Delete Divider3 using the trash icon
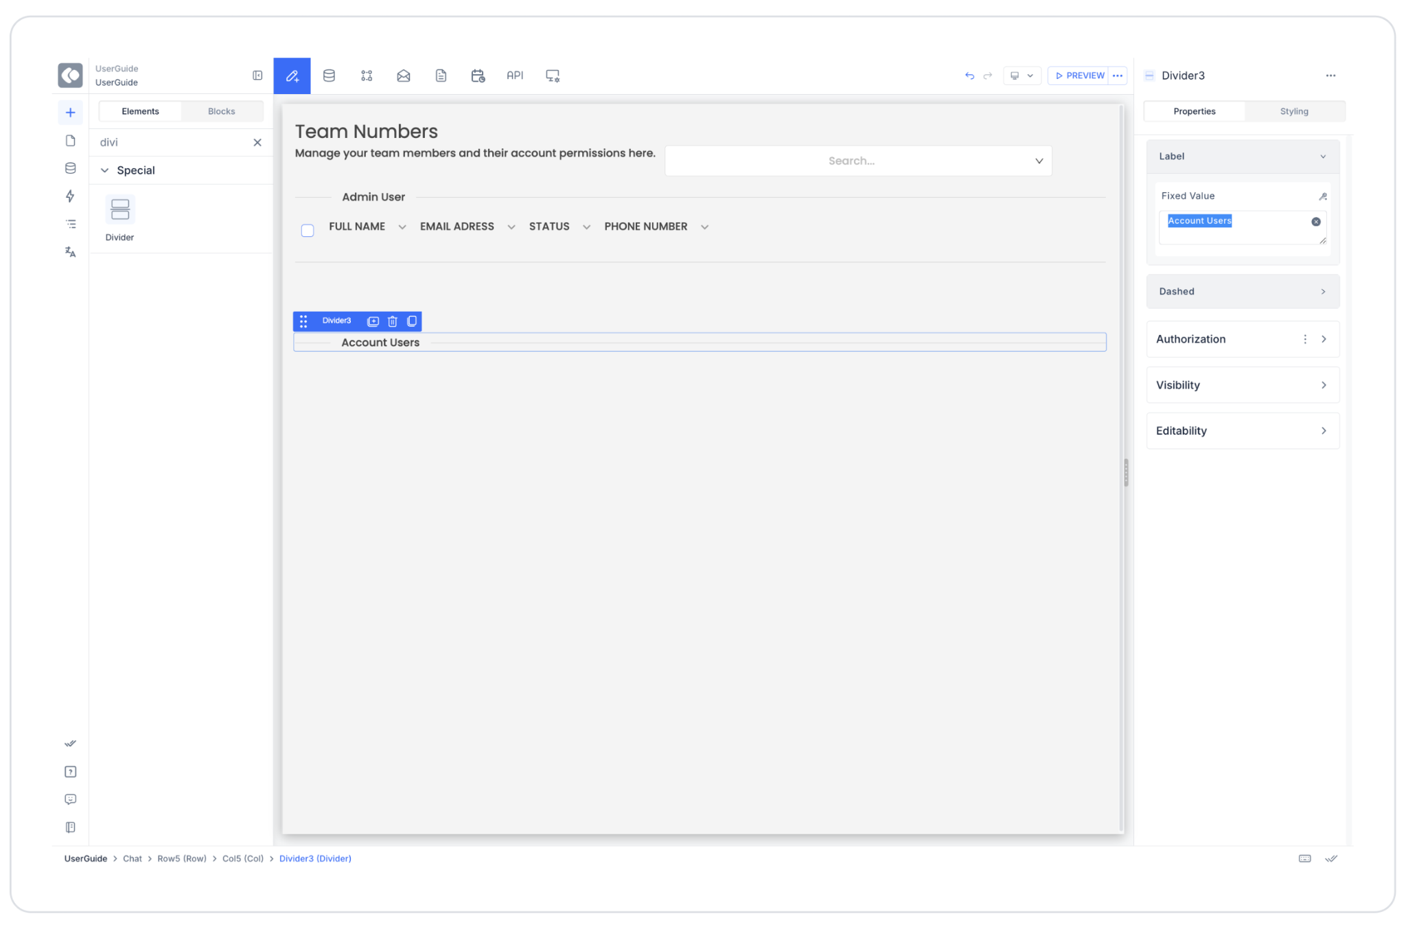The image size is (1406, 929). [x=393, y=321]
